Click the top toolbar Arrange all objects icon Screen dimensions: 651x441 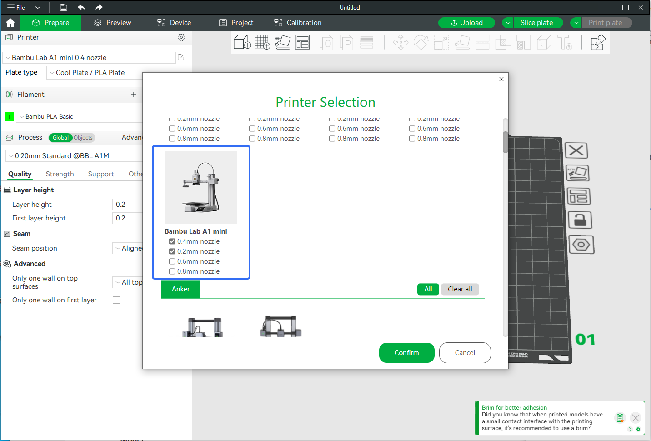point(302,42)
